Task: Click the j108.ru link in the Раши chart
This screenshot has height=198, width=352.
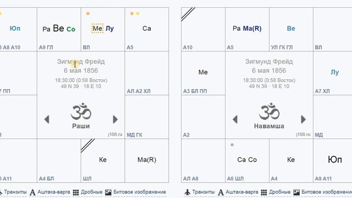Action: click(x=115, y=134)
